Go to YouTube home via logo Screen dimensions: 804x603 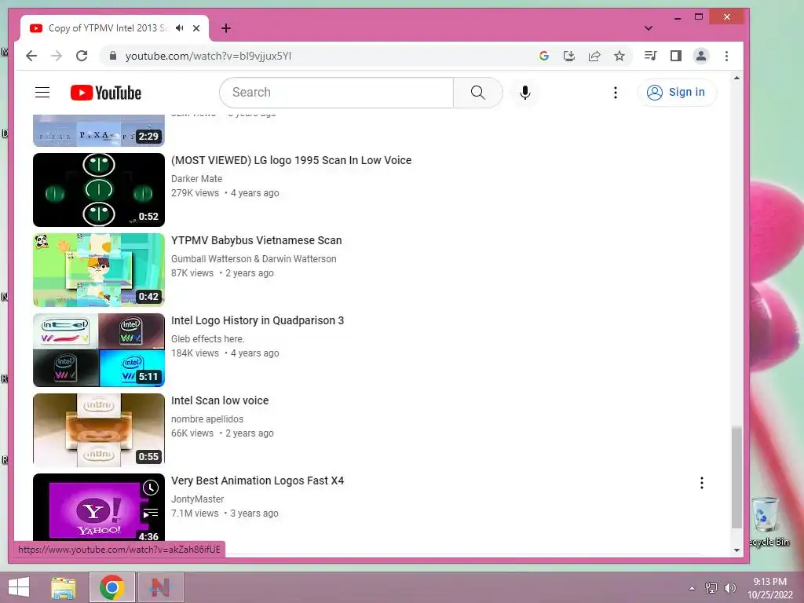point(106,93)
